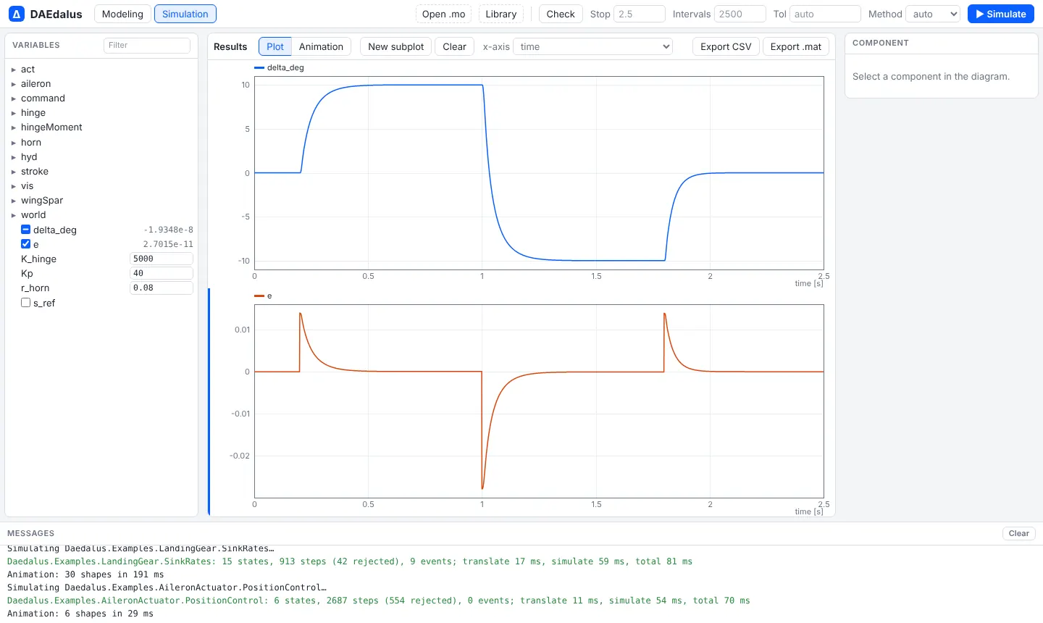The height and width of the screenshot is (623, 1043).
Task: Expand the vis variable group
Action: [x=14, y=186]
